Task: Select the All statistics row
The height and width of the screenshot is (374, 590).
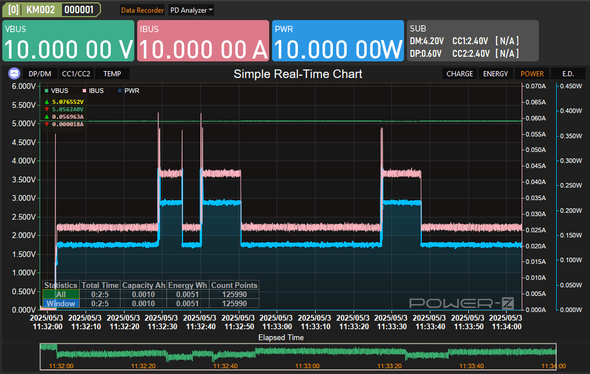Action: [61, 294]
